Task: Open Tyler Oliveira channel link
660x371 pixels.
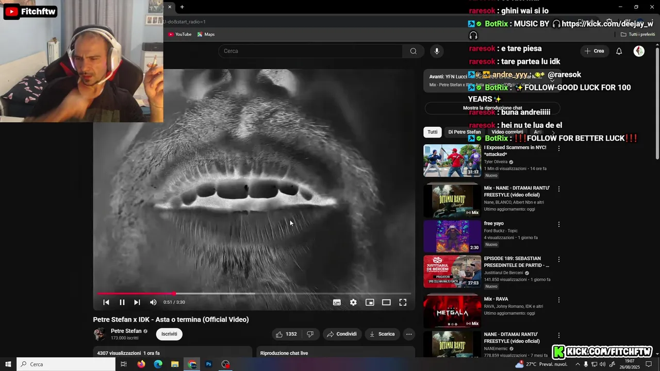Action: (496, 162)
